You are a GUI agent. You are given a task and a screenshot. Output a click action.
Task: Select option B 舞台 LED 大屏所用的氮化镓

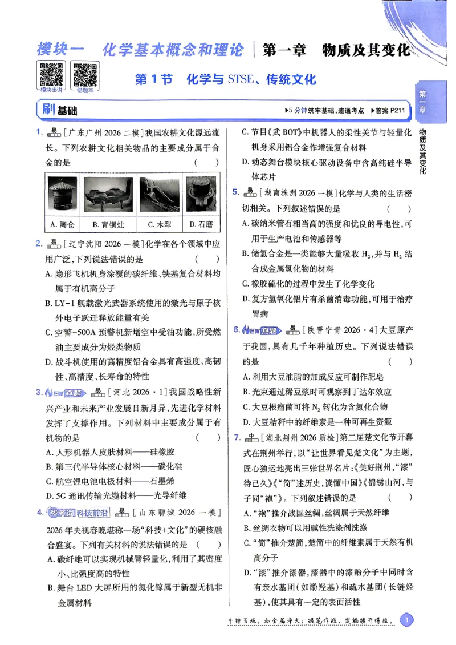pos(135,596)
